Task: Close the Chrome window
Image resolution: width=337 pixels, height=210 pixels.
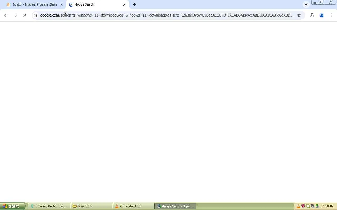Action: click(330, 3)
